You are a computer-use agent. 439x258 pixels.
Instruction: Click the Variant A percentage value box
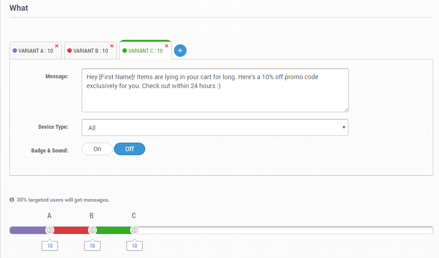coord(50,246)
